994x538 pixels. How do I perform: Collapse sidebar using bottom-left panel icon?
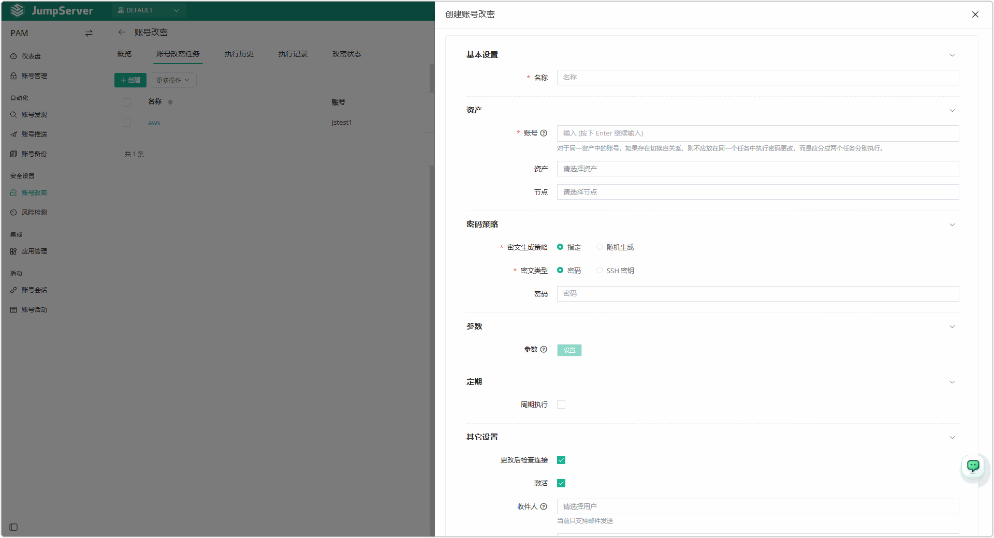click(14, 527)
